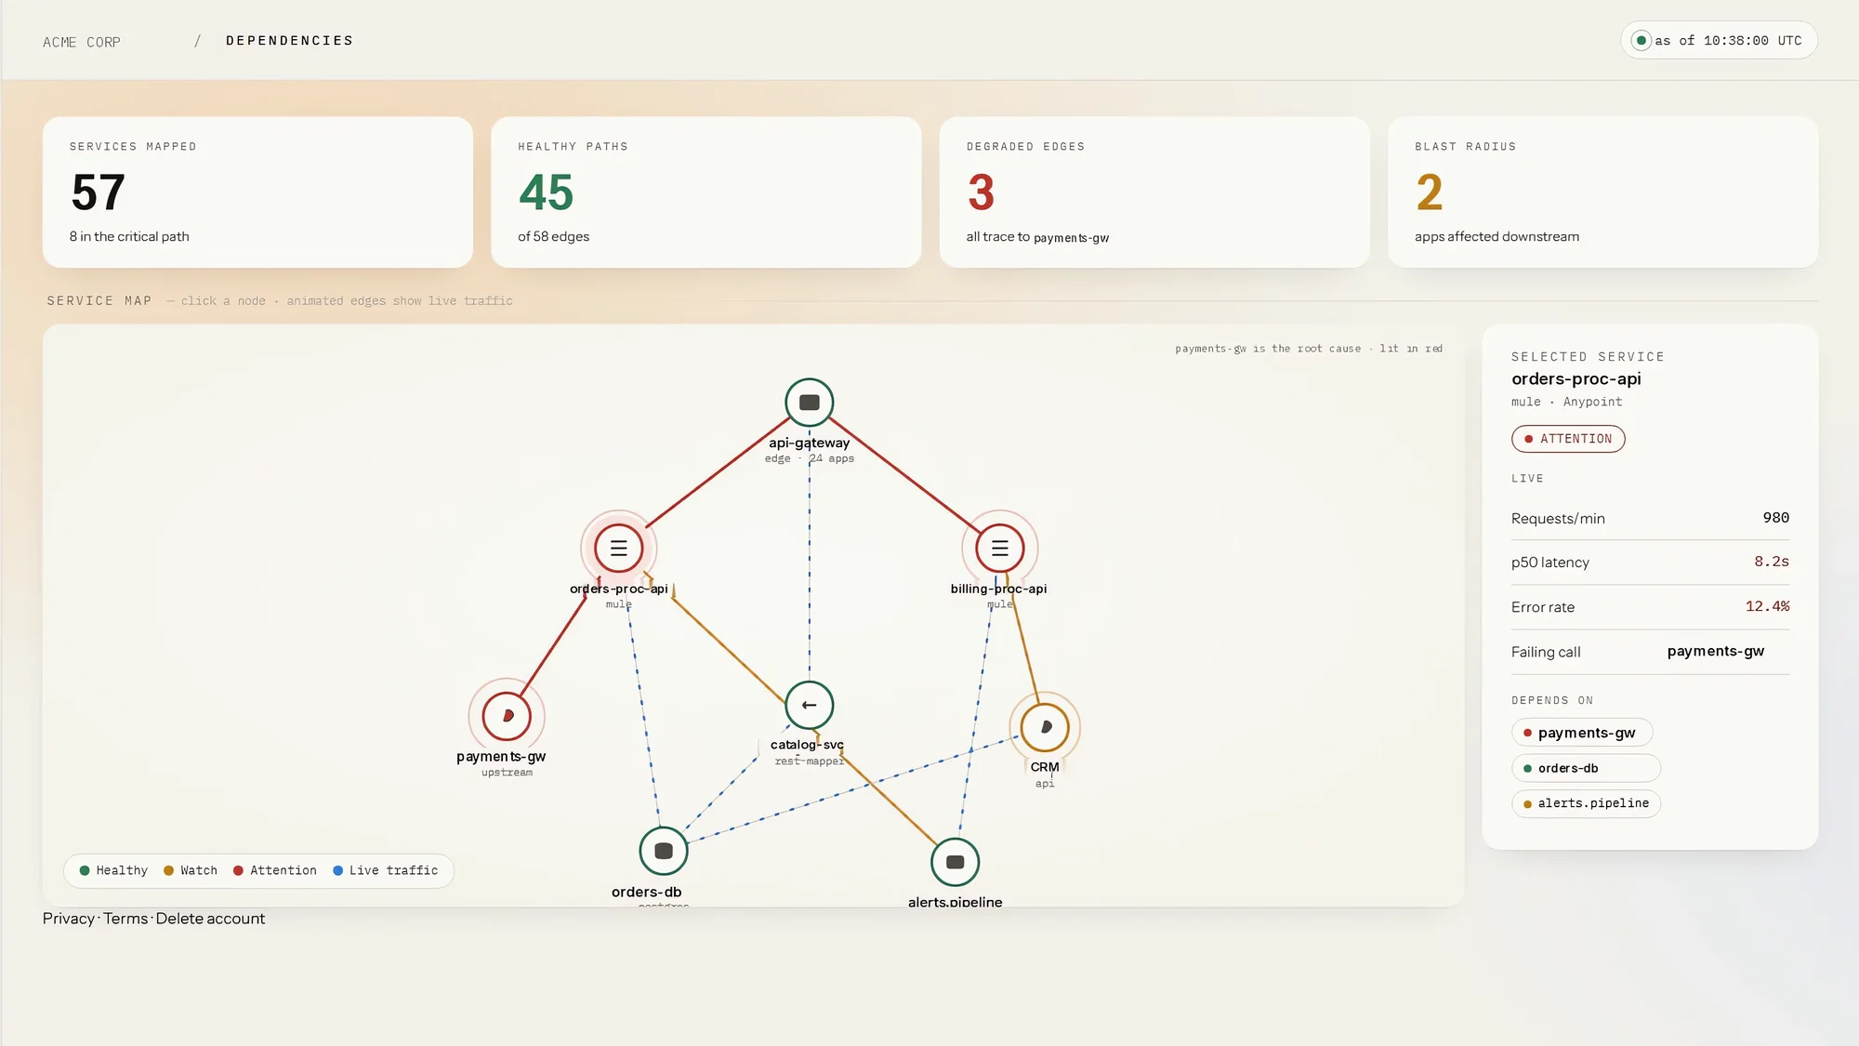Open the Services Mapped 57 card

point(257,192)
